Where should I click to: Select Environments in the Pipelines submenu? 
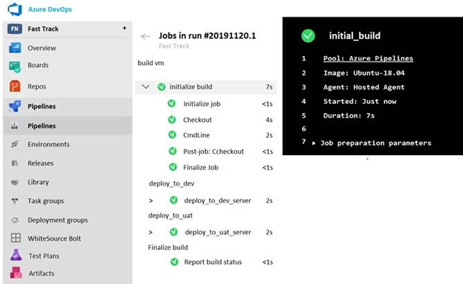48,145
